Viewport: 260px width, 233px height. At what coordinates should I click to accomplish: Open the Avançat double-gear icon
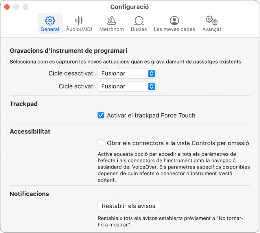pyautogui.click(x=212, y=21)
